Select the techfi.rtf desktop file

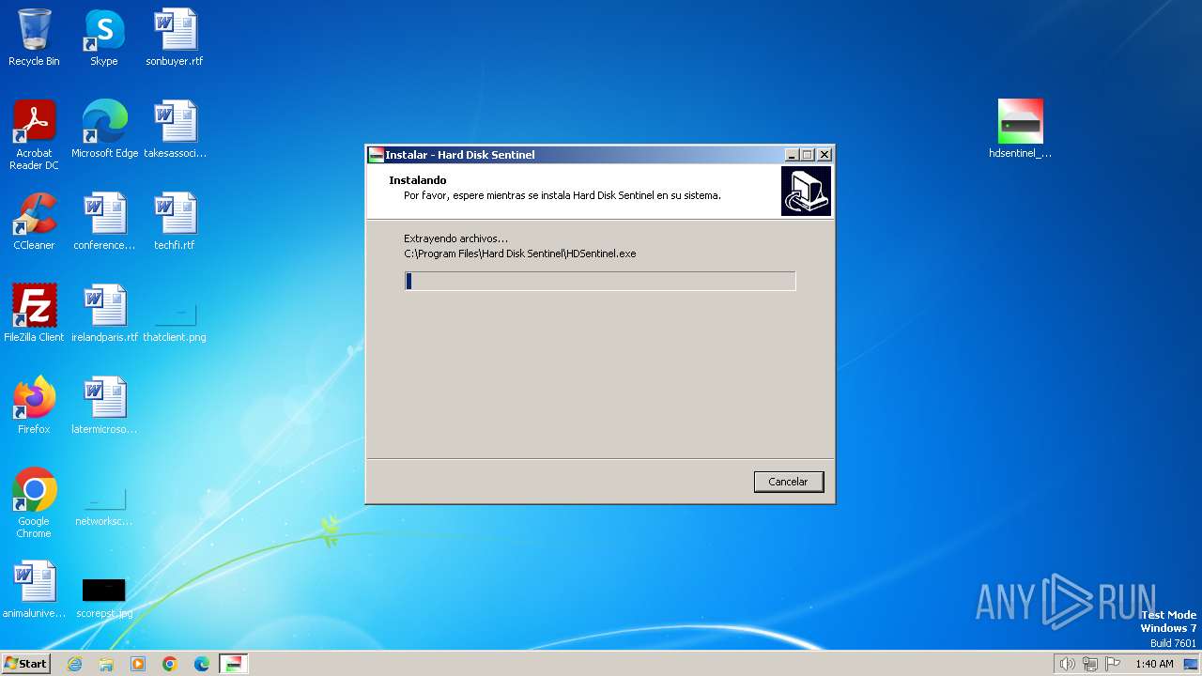tap(175, 222)
